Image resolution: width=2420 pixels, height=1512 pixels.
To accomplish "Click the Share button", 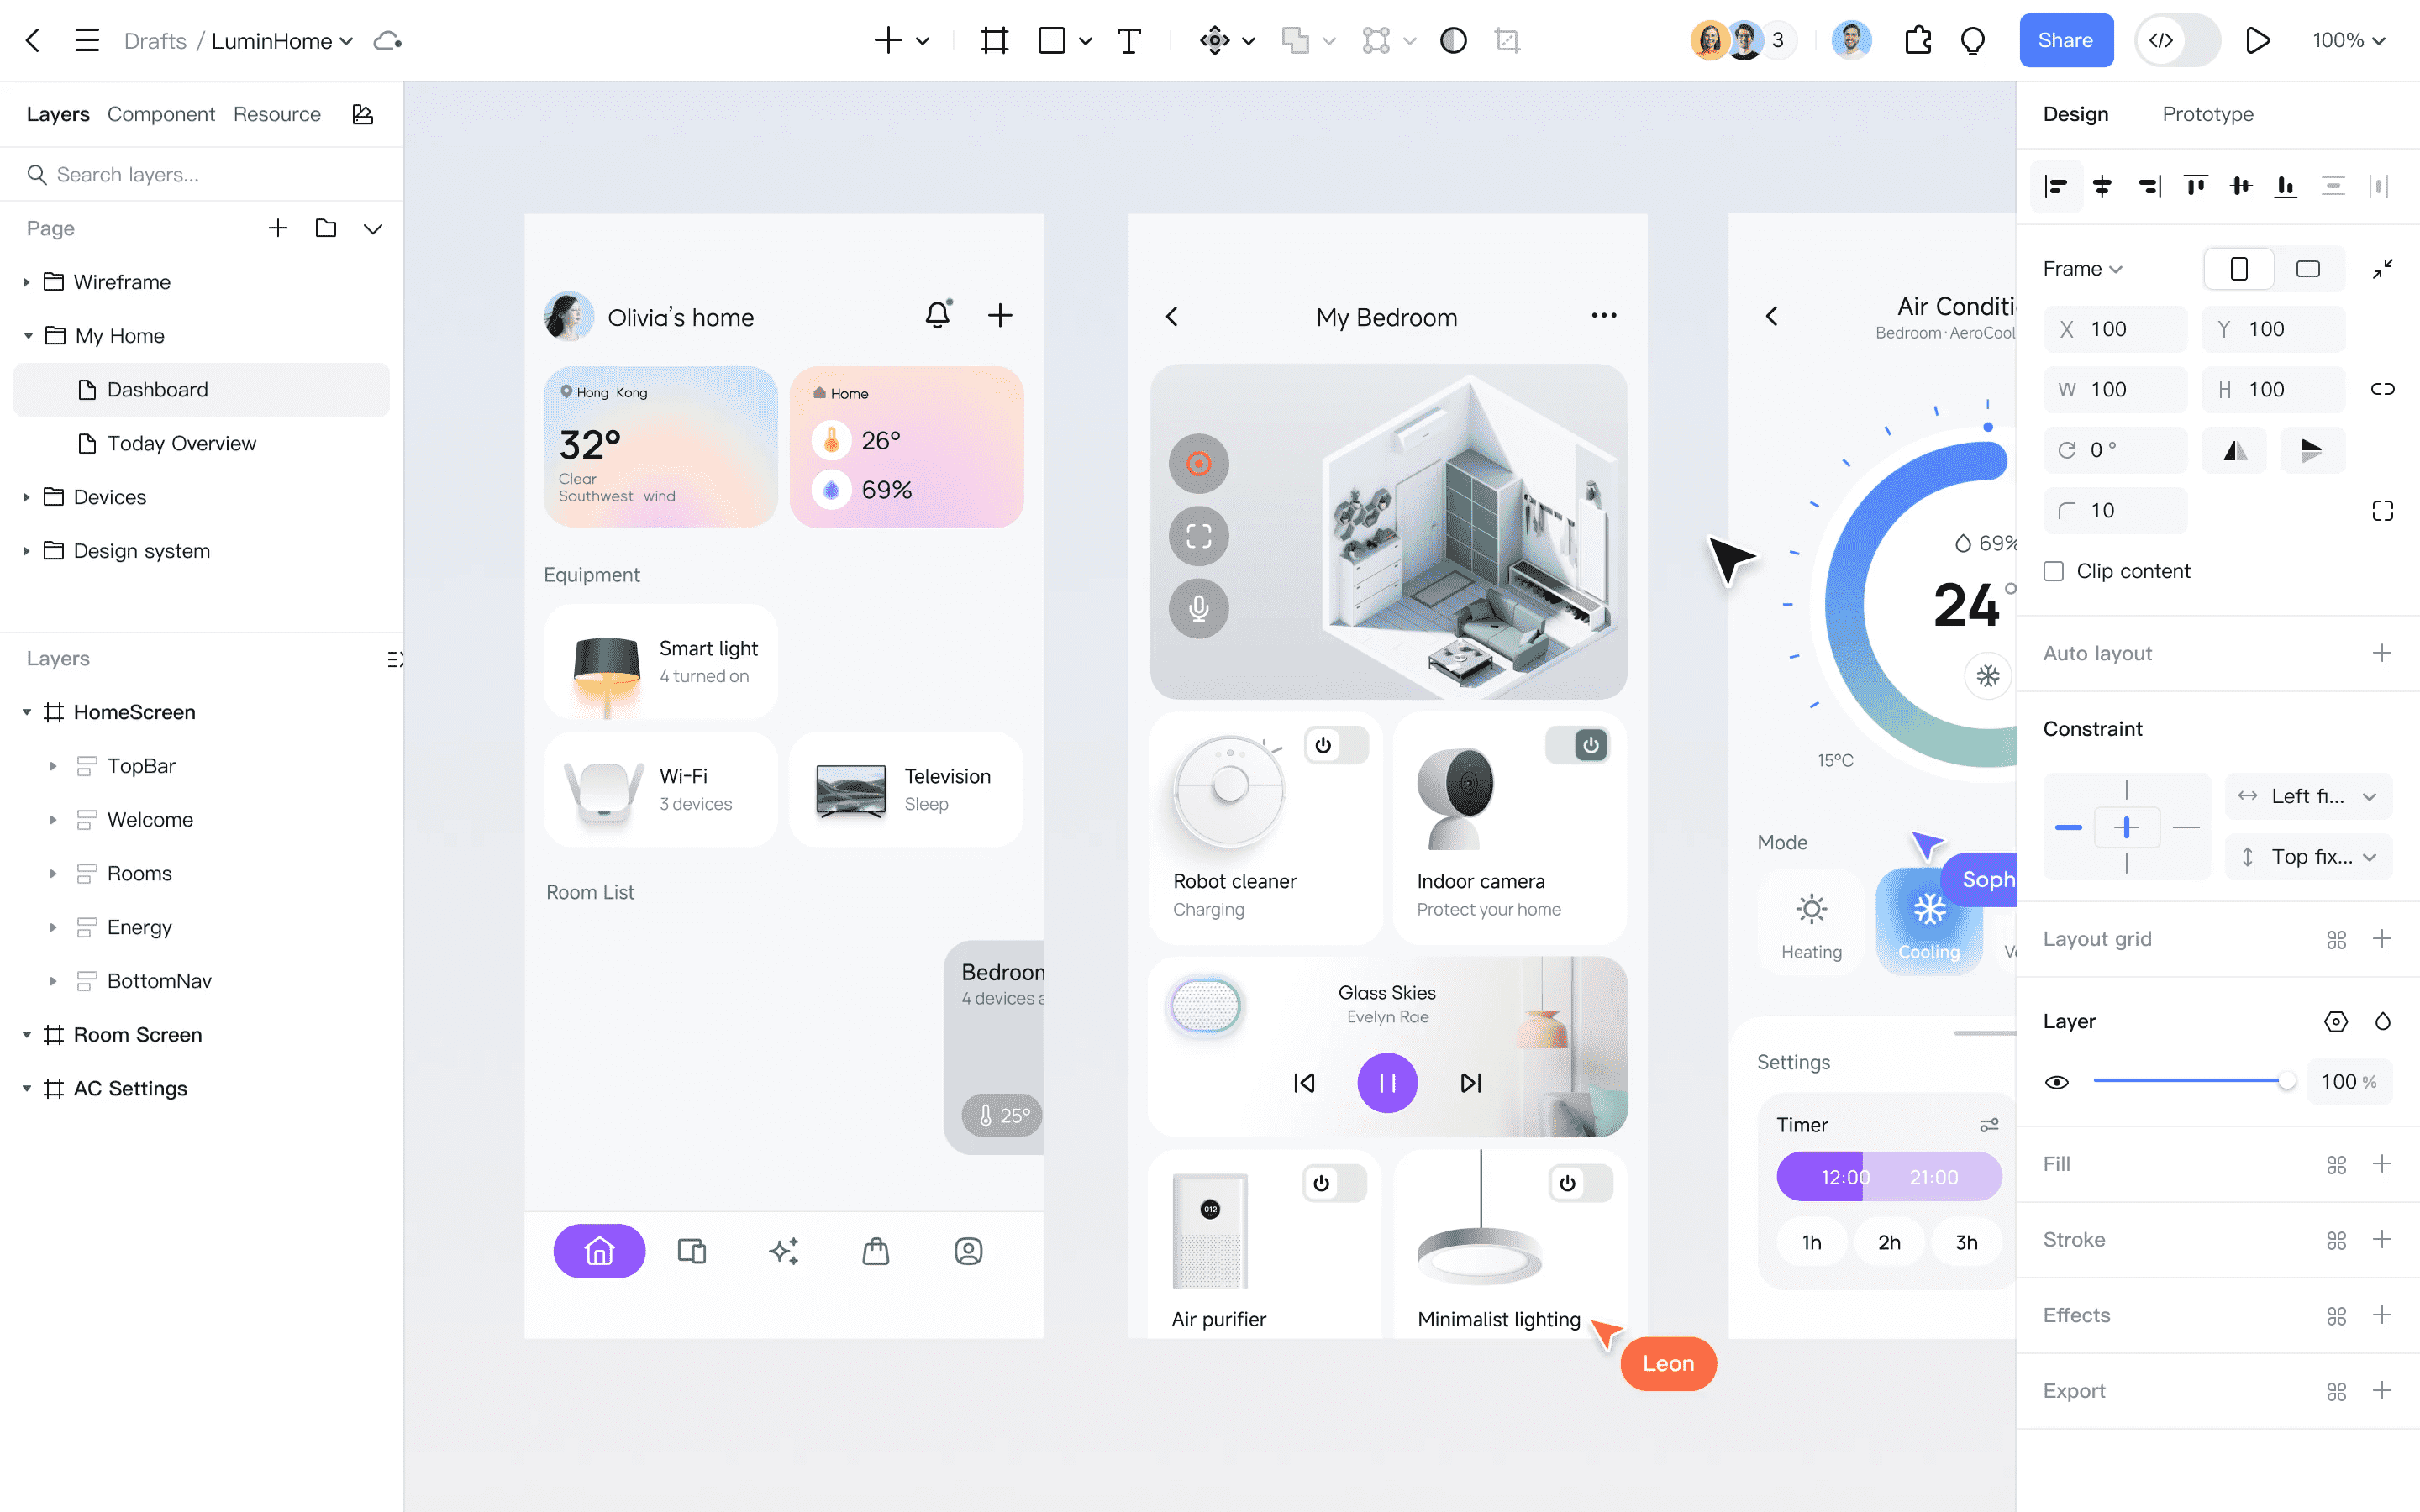I will (x=2065, y=41).
